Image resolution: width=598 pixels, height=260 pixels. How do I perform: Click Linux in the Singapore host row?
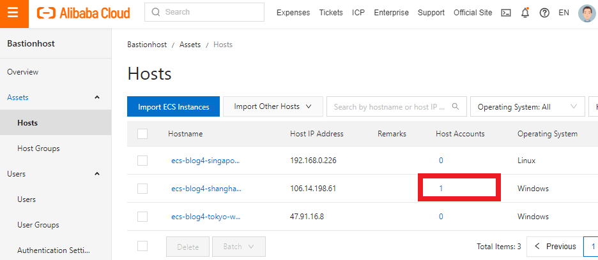tap(526, 161)
